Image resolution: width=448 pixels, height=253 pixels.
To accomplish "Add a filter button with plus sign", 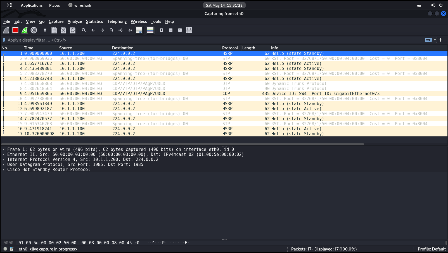I will tap(440, 40).
